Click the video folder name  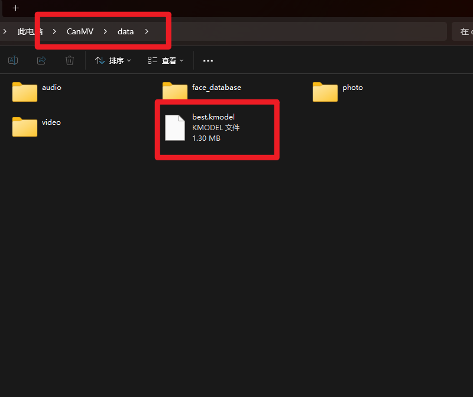(51, 122)
